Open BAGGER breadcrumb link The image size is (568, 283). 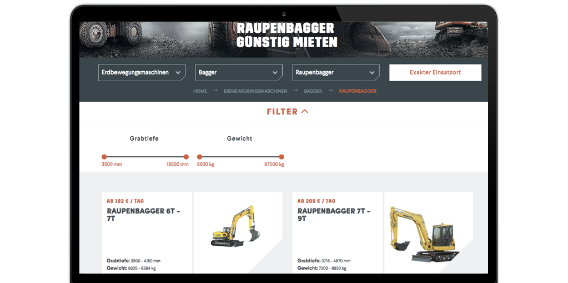click(x=313, y=91)
